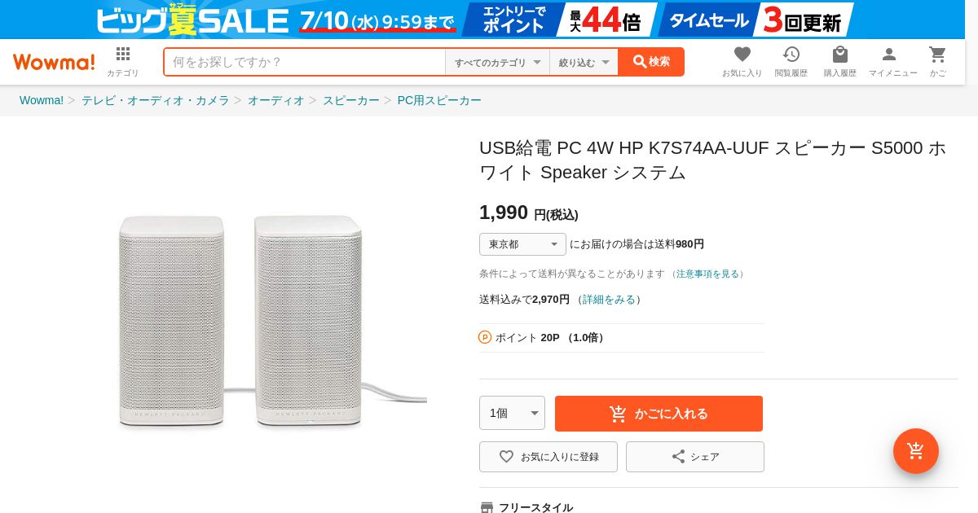Navigate to PC用スピーカー breadcrumb

(439, 100)
